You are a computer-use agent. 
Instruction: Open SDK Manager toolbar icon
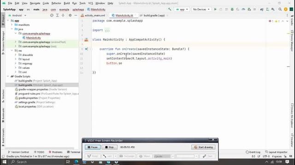[x=273, y=9]
